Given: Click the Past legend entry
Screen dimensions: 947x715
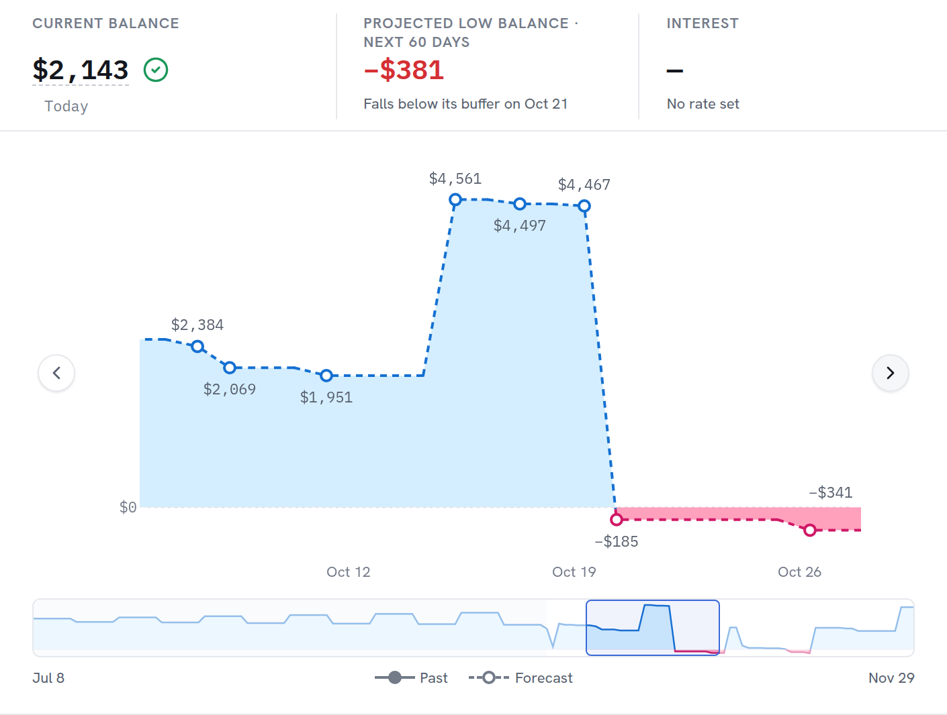Looking at the screenshot, I should 411,678.
